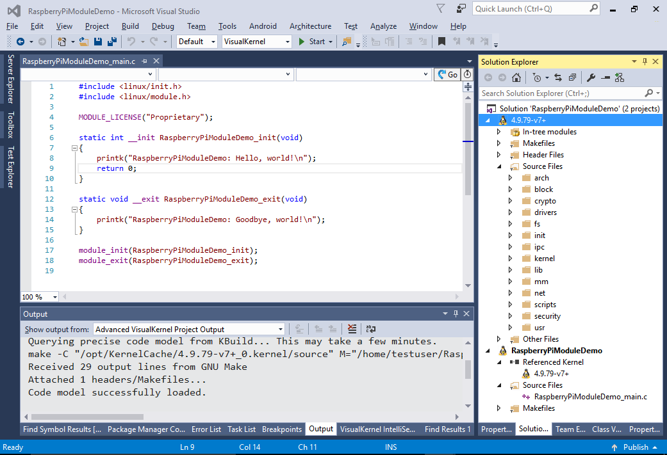667x455 pixels.
Task: Switch to the VisualKernel IntelliSense tab
Action: click(378, 429)
